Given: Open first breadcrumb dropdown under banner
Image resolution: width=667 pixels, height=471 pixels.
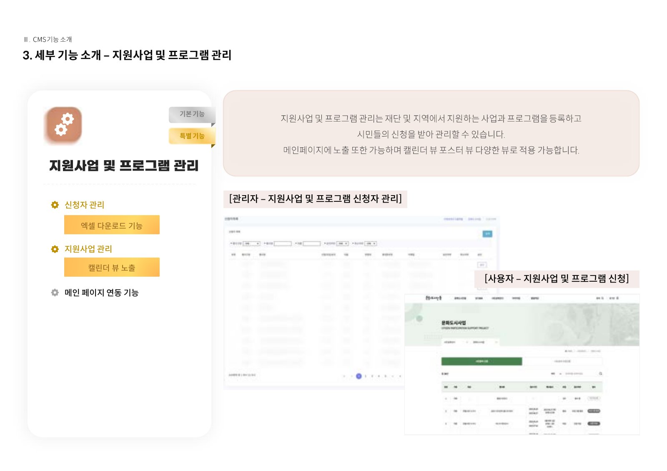Looking at the screenshot, I should [x=455, y=342].
